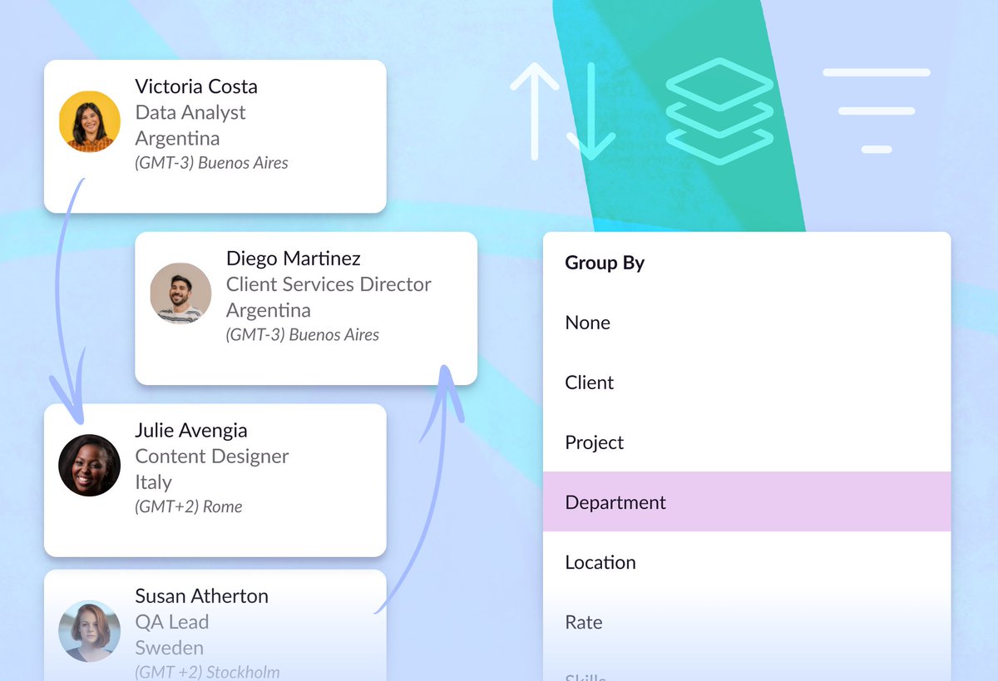
Task: Click the Content Designer role text
Action: [x=212, y=456]
